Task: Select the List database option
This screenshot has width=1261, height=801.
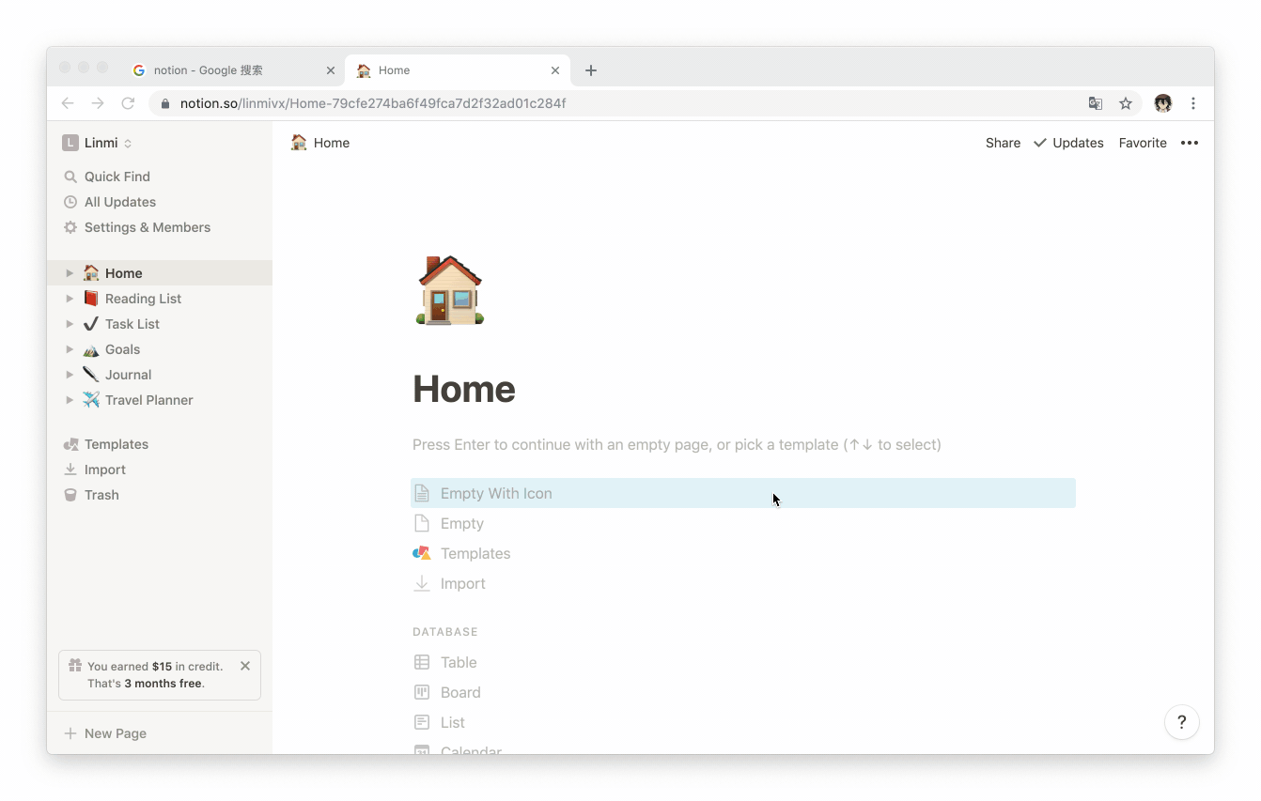Action: (743, 722)
